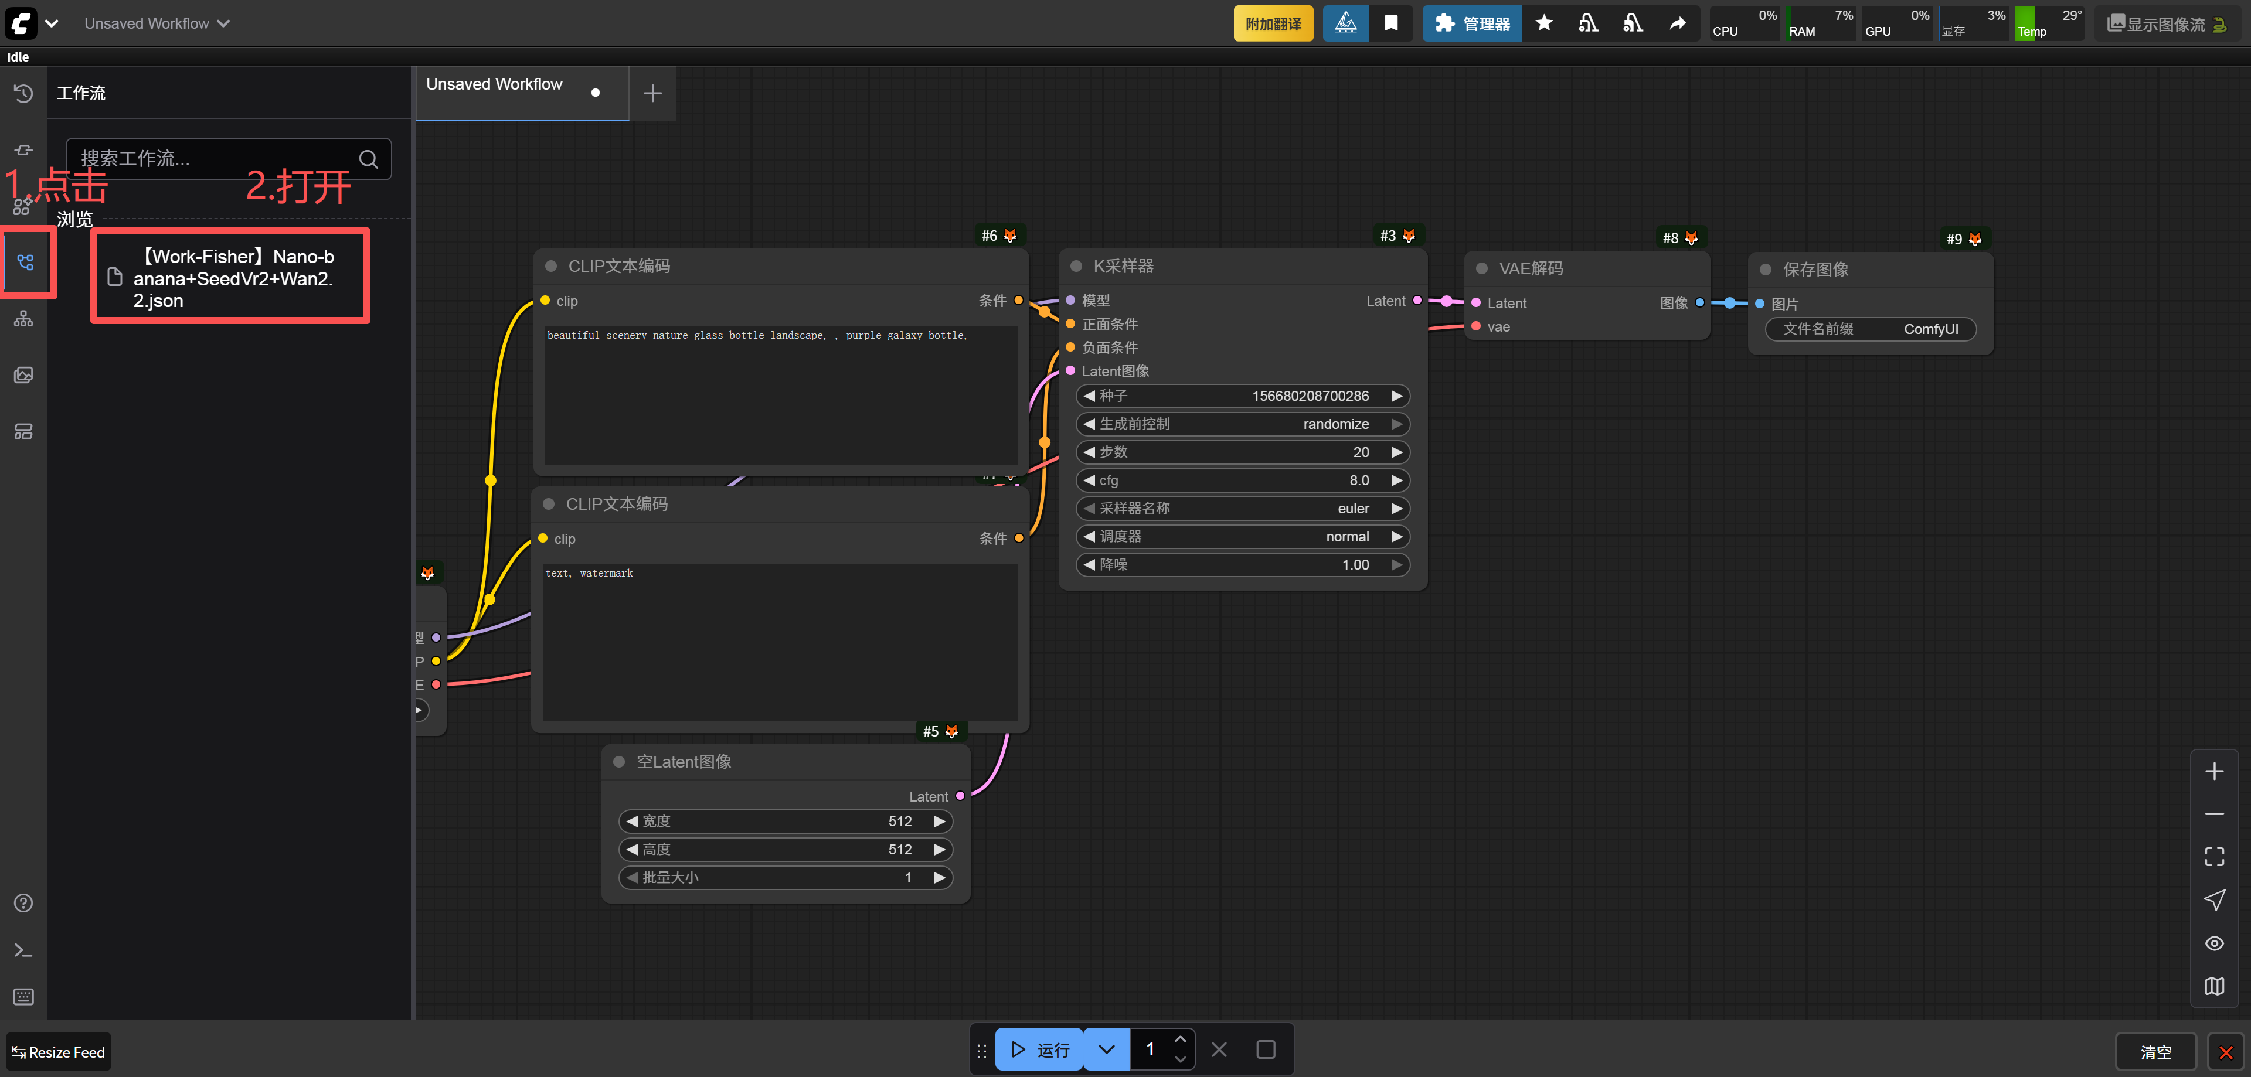Collapse CLIP node with text, watermark prompt
Screen dimensions: 2251x1077
tap(549, 504)
